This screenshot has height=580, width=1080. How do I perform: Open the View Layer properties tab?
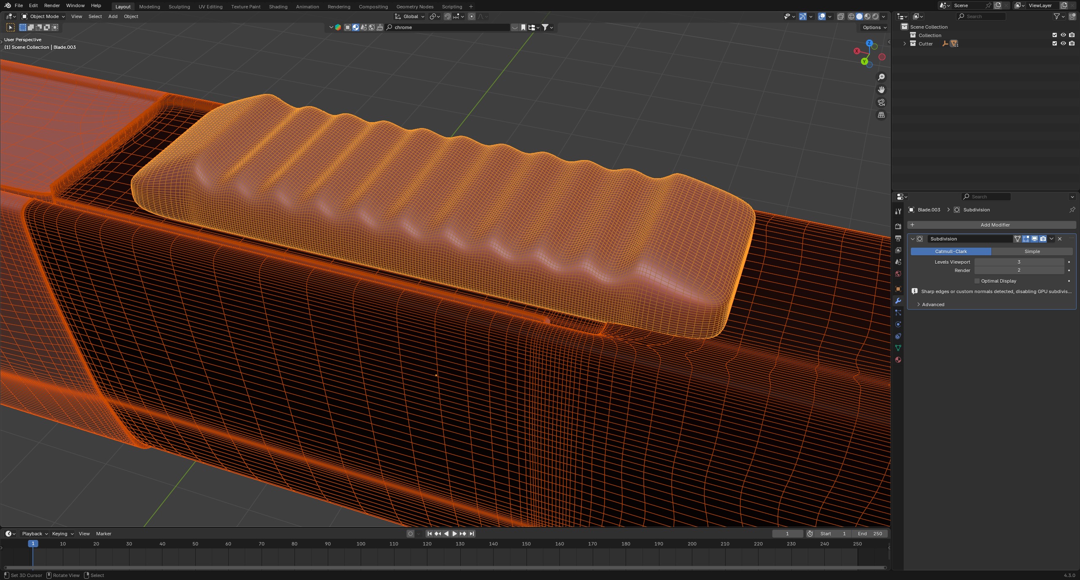pos(898,250)
